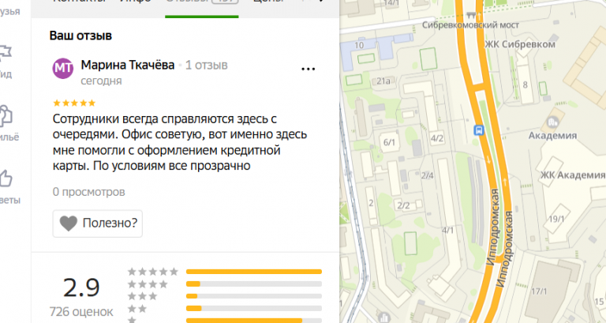Click the five-star rating of the review
The width and height of the screenshot is (606, 323).
pos(74,103)
